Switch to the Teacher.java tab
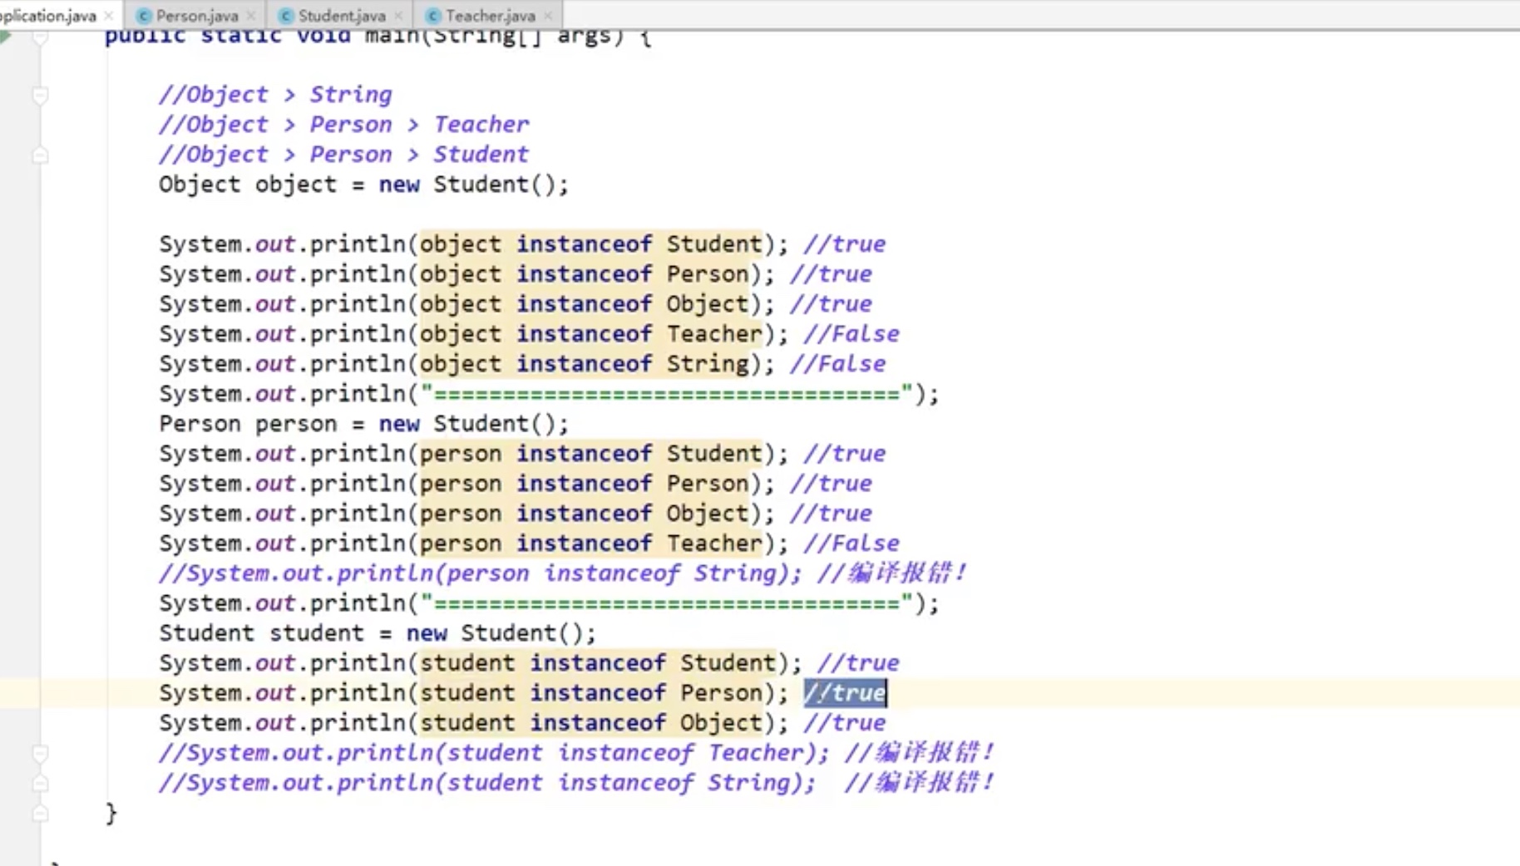This screenshot has width=1520, height=866. pyautogui.click(x=490, y=16)
